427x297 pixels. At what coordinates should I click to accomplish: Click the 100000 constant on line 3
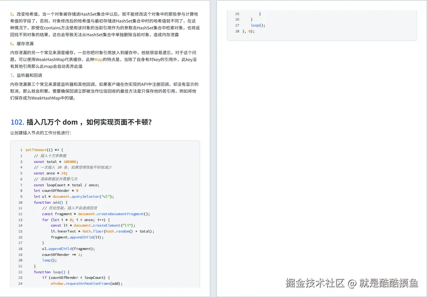click(70, 161)
